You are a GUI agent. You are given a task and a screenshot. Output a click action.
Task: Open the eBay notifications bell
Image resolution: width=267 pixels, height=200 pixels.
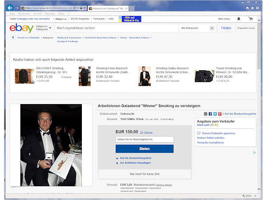pyautogui.click(x=239, y=19)
